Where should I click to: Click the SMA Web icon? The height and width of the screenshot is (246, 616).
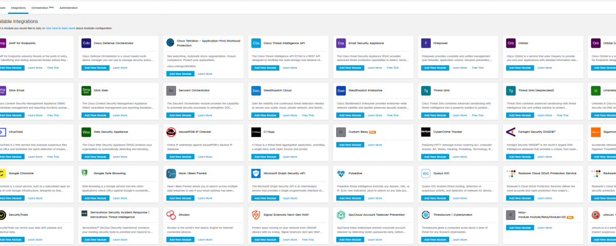86,90
